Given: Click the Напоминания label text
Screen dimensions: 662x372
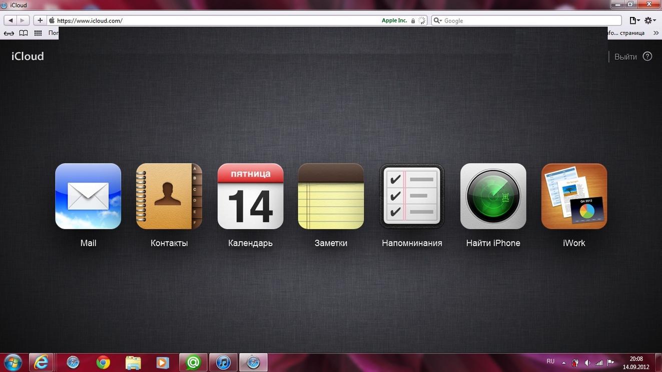Looking at the screenshot, I should (x=412, y=243).
